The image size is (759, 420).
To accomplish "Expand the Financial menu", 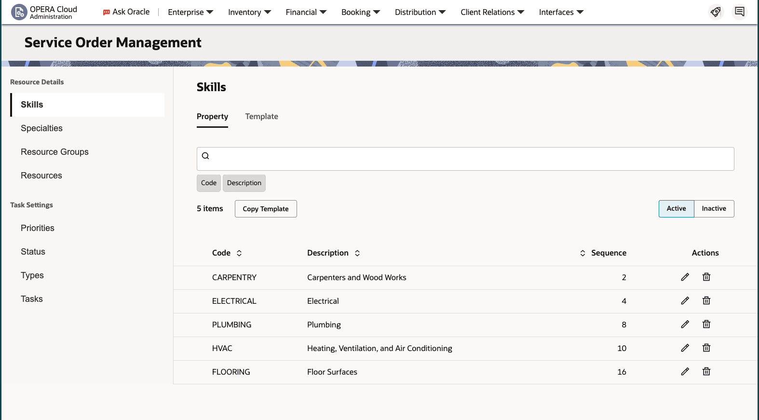I will pyautogui.click(x=306, y=12).
